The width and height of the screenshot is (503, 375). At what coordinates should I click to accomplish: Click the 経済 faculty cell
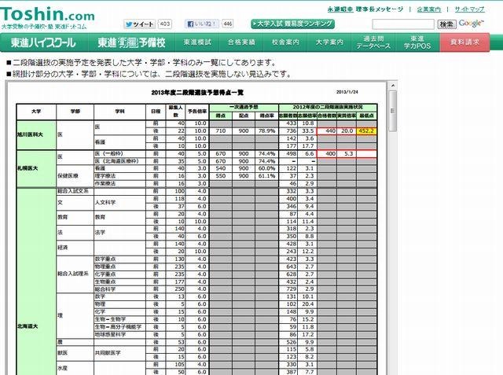click(75, 248)
